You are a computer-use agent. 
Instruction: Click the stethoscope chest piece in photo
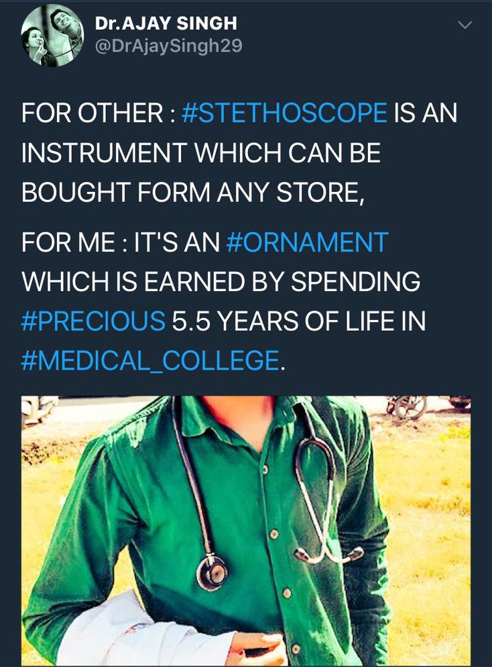(x=211, y=572)
